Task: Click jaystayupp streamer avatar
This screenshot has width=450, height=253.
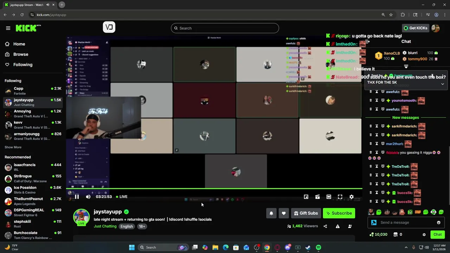Action: [81, 216]
